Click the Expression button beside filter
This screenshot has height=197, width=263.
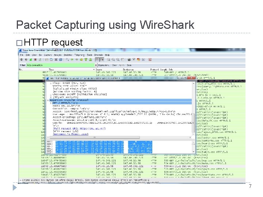point(104,65)
